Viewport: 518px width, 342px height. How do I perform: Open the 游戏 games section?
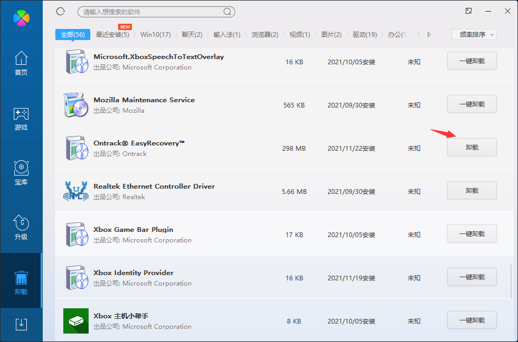click(21, 118)
